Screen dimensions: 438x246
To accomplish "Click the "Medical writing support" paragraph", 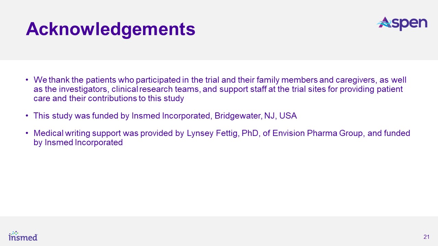I will [x=221, y=138].
